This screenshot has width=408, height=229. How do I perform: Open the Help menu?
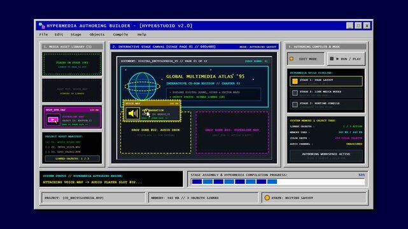pyautogui.click(x=141, y=34)
